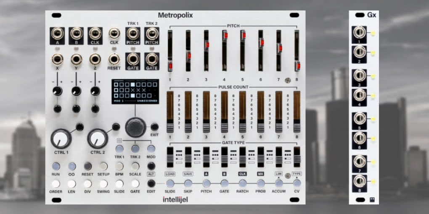This screenshot has width=429, height=214.
Task: Push the stage 3 PITCH button
Action: [206, 183]
